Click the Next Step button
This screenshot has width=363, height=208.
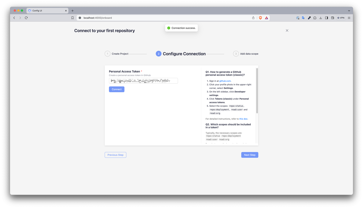click(250, 155)
